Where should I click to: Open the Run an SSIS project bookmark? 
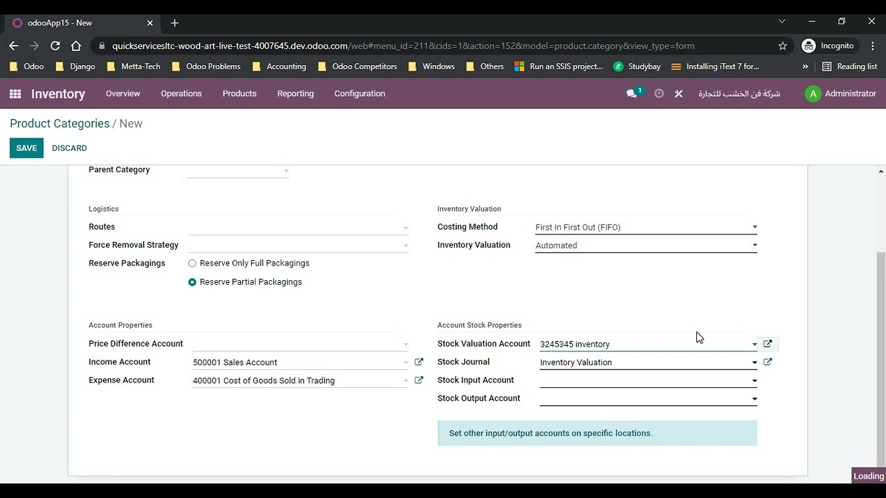click(x=559, y=66)
